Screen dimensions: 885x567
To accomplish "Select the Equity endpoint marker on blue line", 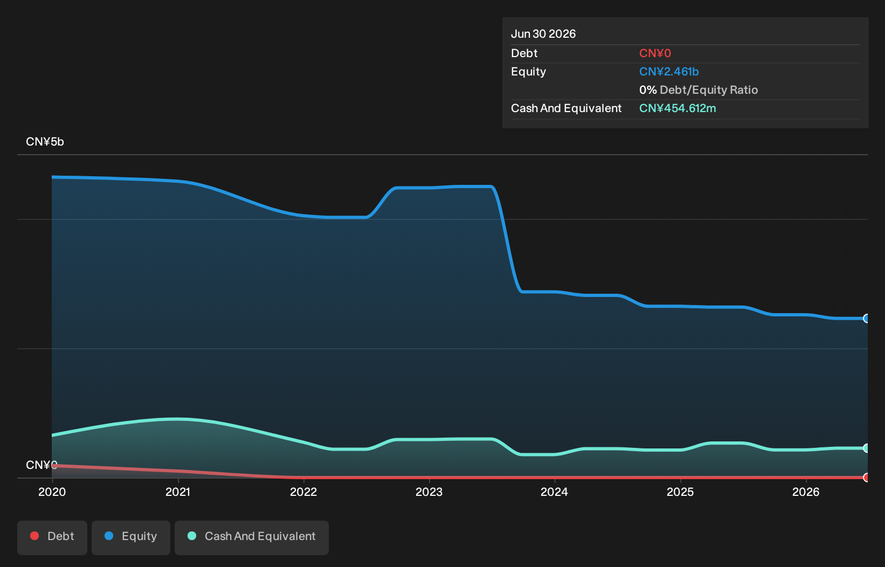I will click(x=867, y=319).
